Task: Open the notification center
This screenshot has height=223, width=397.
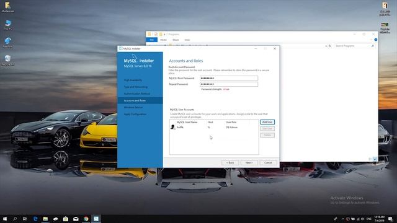Action: tap(390, 219)
